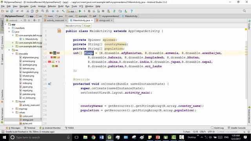The height and width of the screenshot is (141, 251).
Task: Collapse the values folder
Action: click(13, 112)
